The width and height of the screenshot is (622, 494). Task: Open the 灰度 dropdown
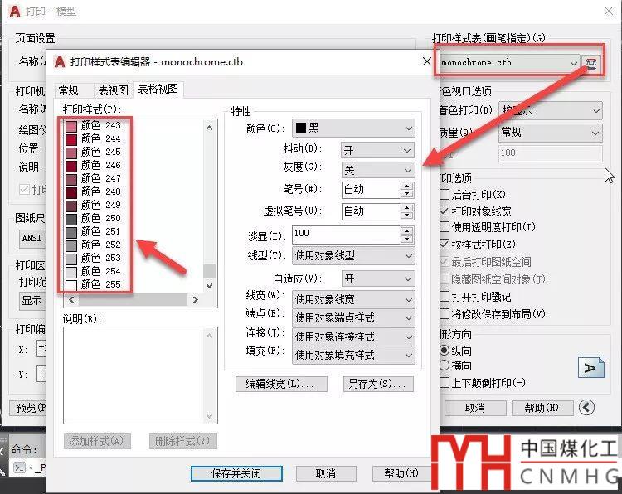pyautogui.click(x=377, y=170)
